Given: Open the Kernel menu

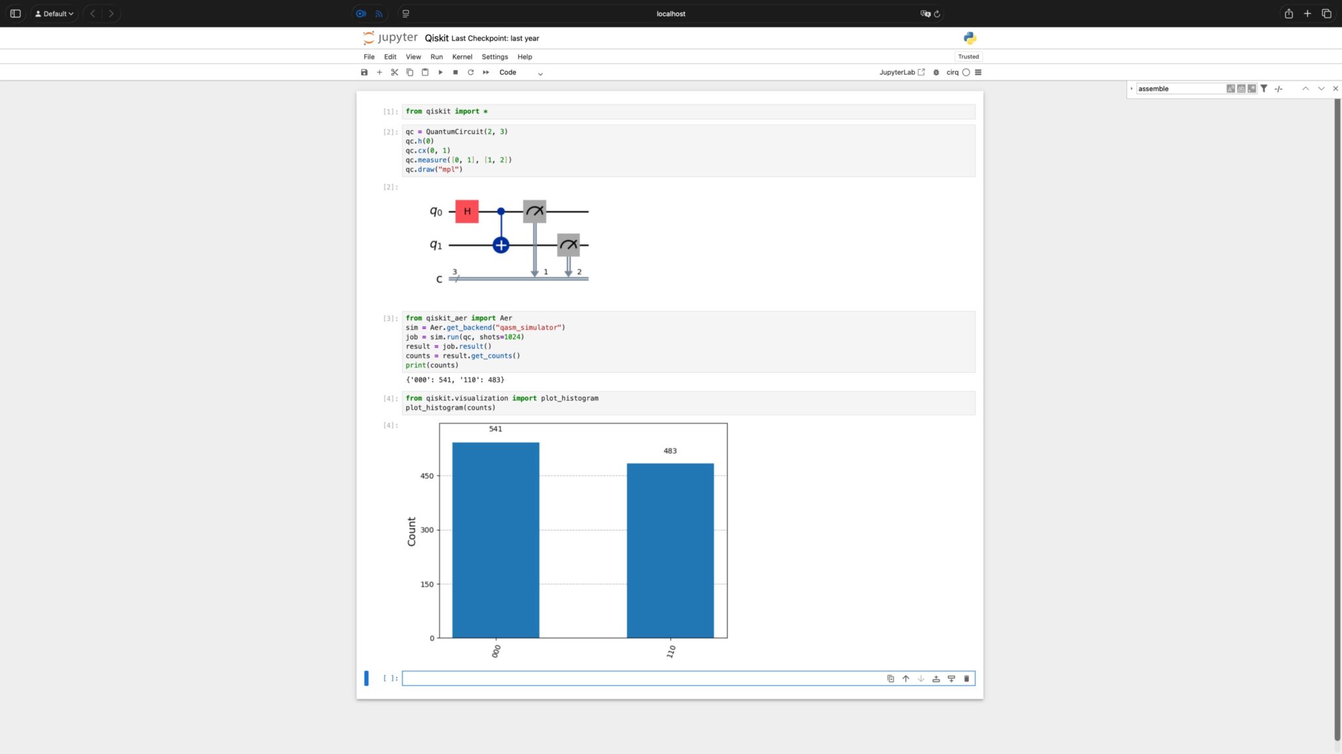Looking at the screenshot, I should tap(461, 57).
